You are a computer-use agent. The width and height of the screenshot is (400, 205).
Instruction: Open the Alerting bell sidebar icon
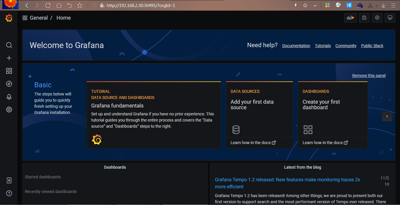point(9,97)
